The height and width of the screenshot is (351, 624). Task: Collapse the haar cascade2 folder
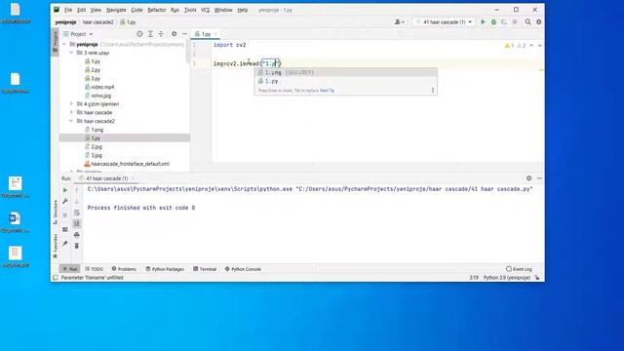tap(71, 121)
